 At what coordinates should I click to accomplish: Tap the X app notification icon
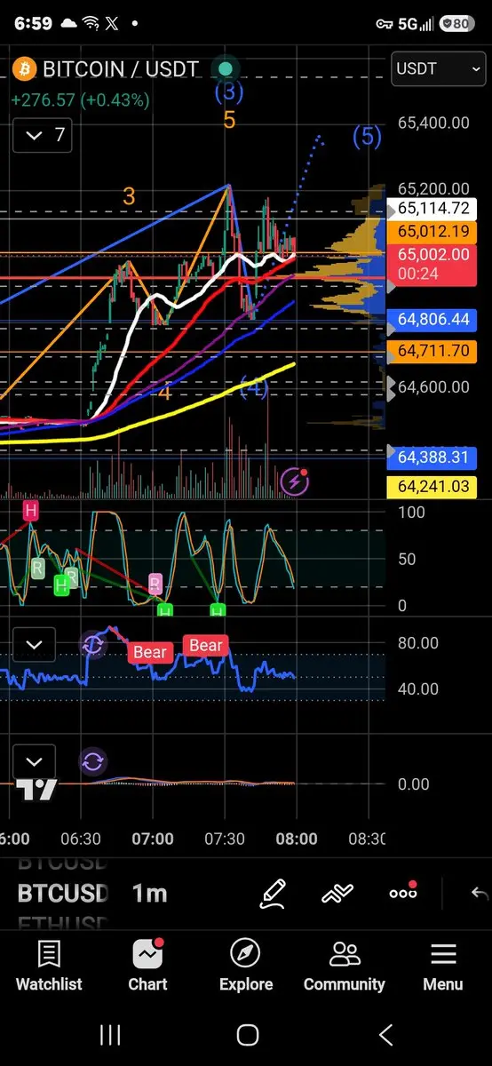[111, 24]
